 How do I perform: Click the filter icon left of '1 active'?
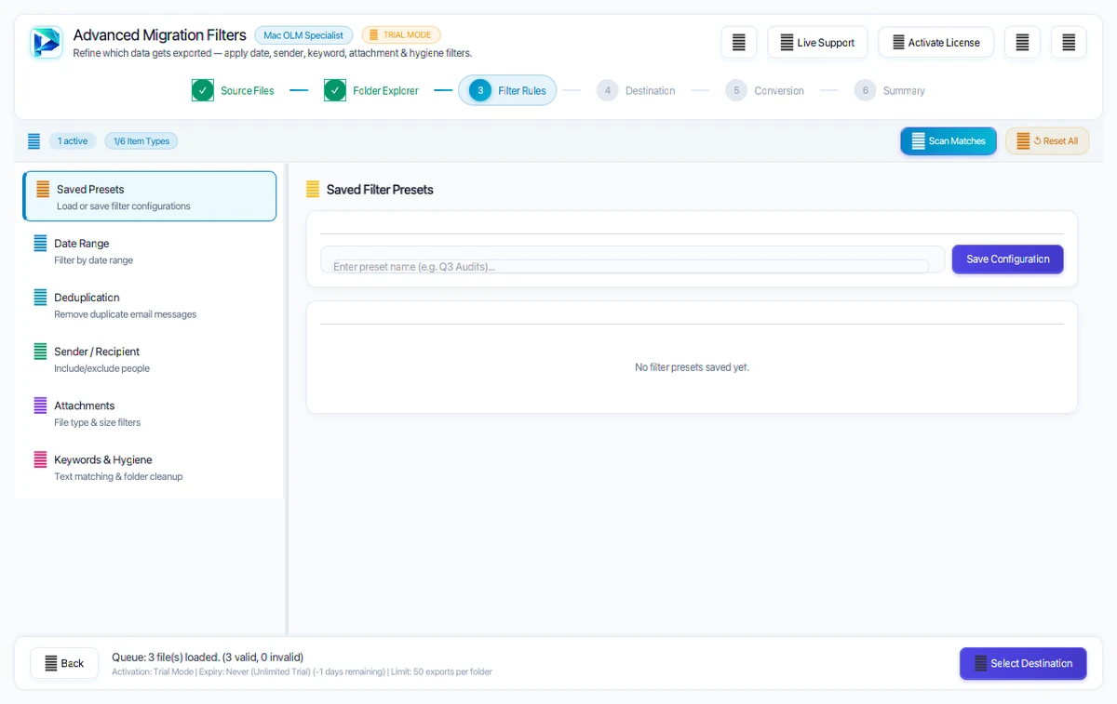[x=34, y=141]
